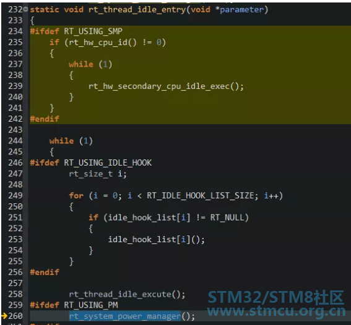Click line number 232 in gutter
The image size is (351, 325).
click(x=15, y=10)
